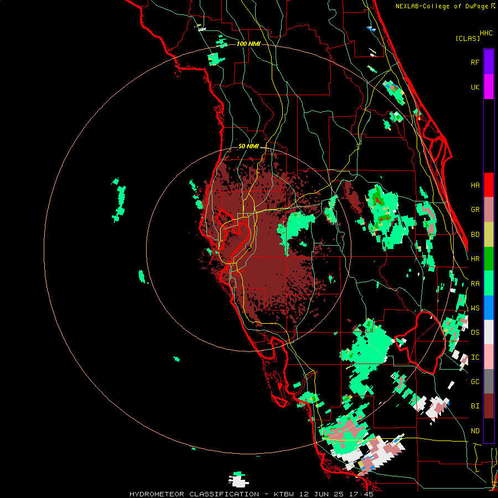Click the HYDROMETEOR CLASSIFICATION caption text
Image resolution: width=498 pixels, height=498 pixels.
click(194, 494)
